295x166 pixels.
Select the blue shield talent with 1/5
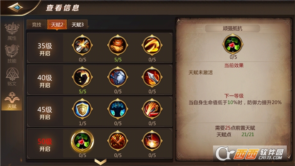82,109
